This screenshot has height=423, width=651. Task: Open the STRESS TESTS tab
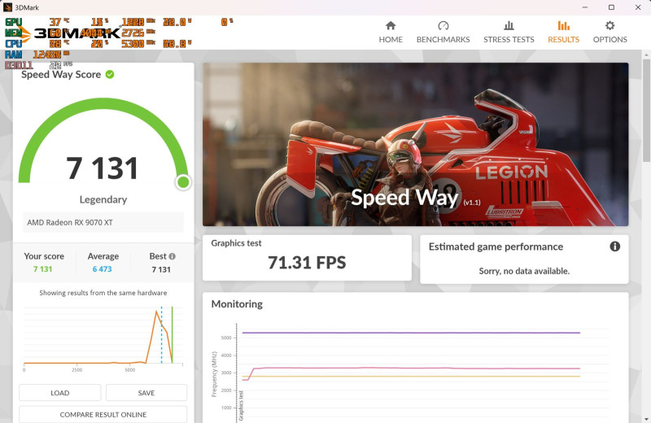[509, 32]
